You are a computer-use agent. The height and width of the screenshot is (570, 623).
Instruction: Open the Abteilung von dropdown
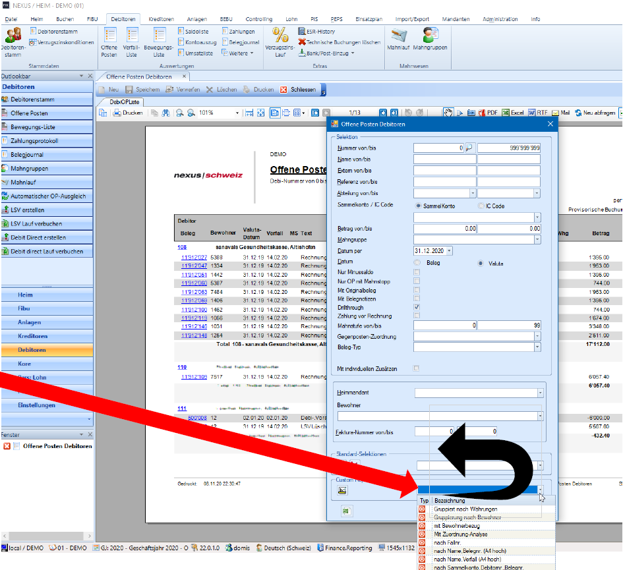473,194
